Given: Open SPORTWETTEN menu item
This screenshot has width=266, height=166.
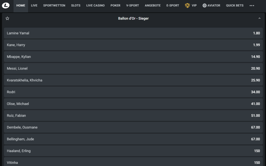Looking at the screenshot, I should click(54, 5).
